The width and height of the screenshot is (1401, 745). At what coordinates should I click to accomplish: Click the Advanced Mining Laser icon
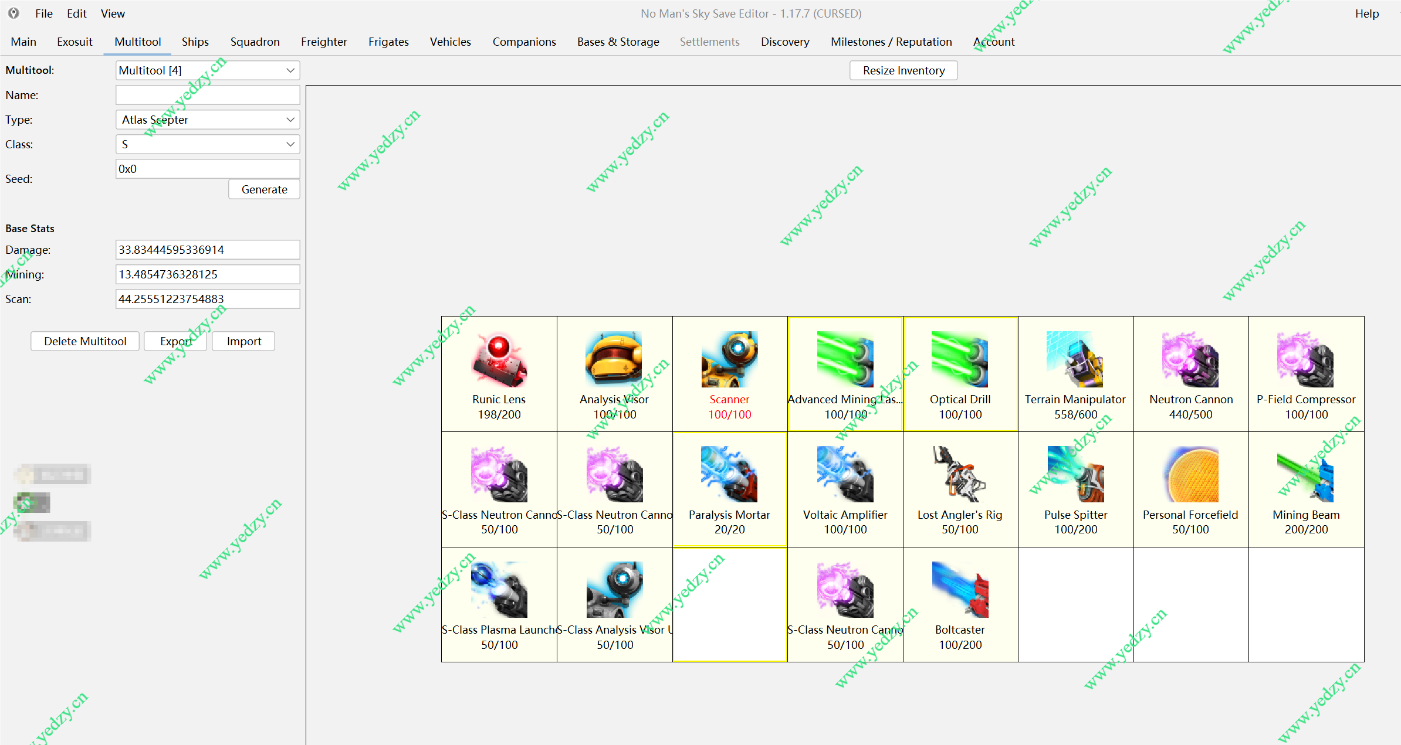[x=845, y=359]
